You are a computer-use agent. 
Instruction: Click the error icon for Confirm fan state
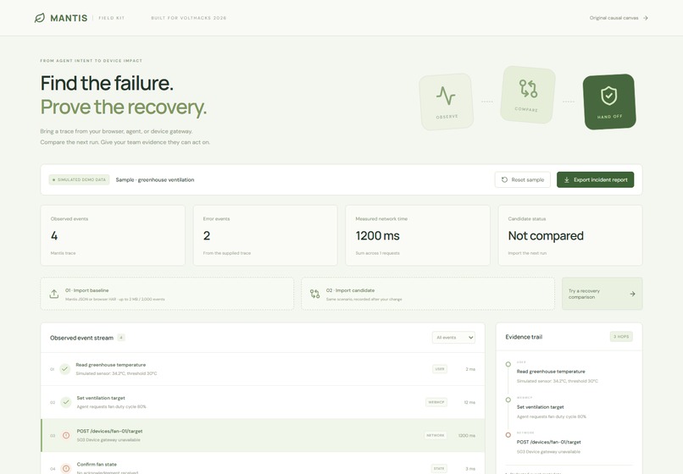(x=66, y=468)
